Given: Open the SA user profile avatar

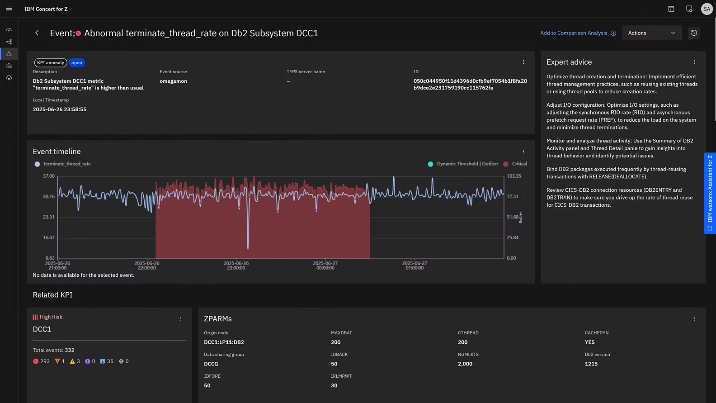Looking at the screenshot, I should pyautogui.click(x=707, y=9).
